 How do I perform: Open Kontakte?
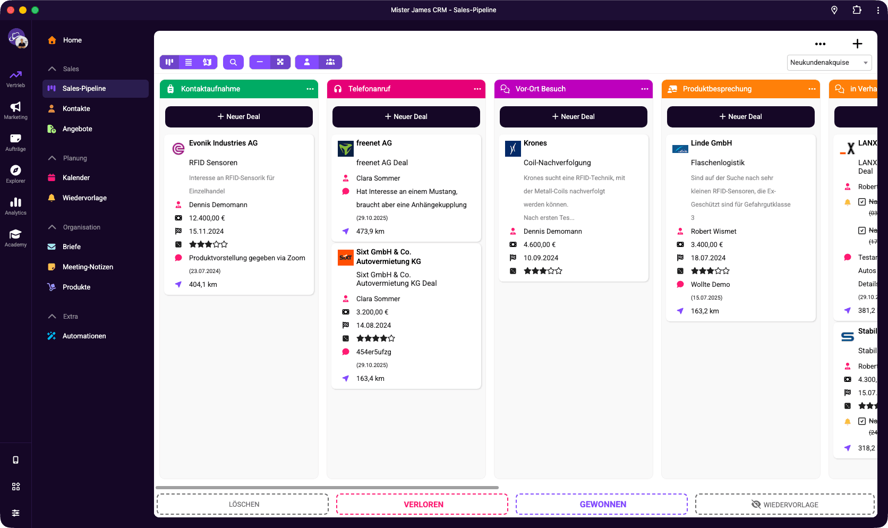(x=96, y=109)
